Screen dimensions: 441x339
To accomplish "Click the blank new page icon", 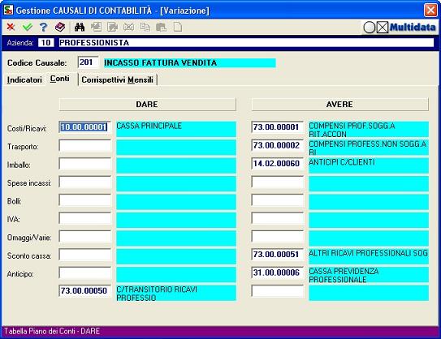I will click(x=178, y=27).
